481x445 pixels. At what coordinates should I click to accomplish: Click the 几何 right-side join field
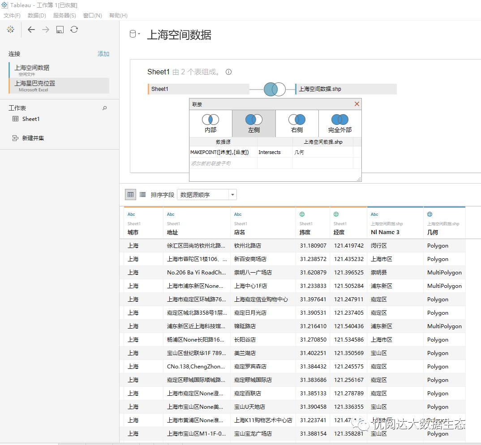pyautogui.click(x=323, y=152)
